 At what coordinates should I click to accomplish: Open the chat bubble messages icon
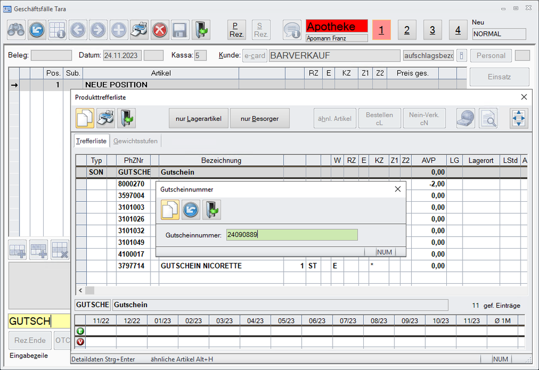click(x=292, y=30)
